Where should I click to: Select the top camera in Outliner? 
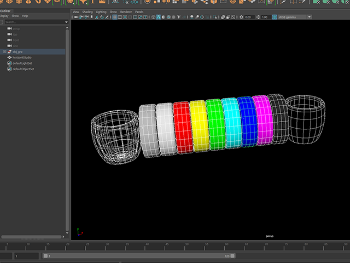click(15, 35)
